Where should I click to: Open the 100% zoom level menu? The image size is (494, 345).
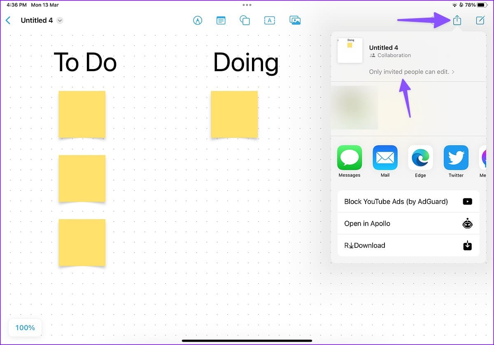[25, 328]
